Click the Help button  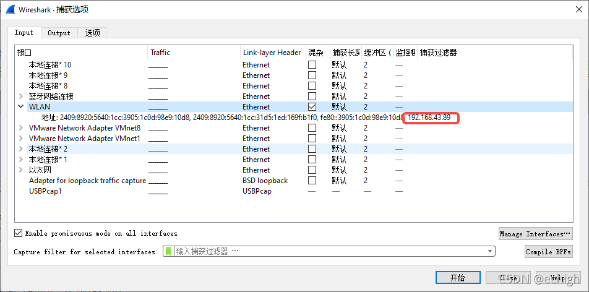point(558,278)
